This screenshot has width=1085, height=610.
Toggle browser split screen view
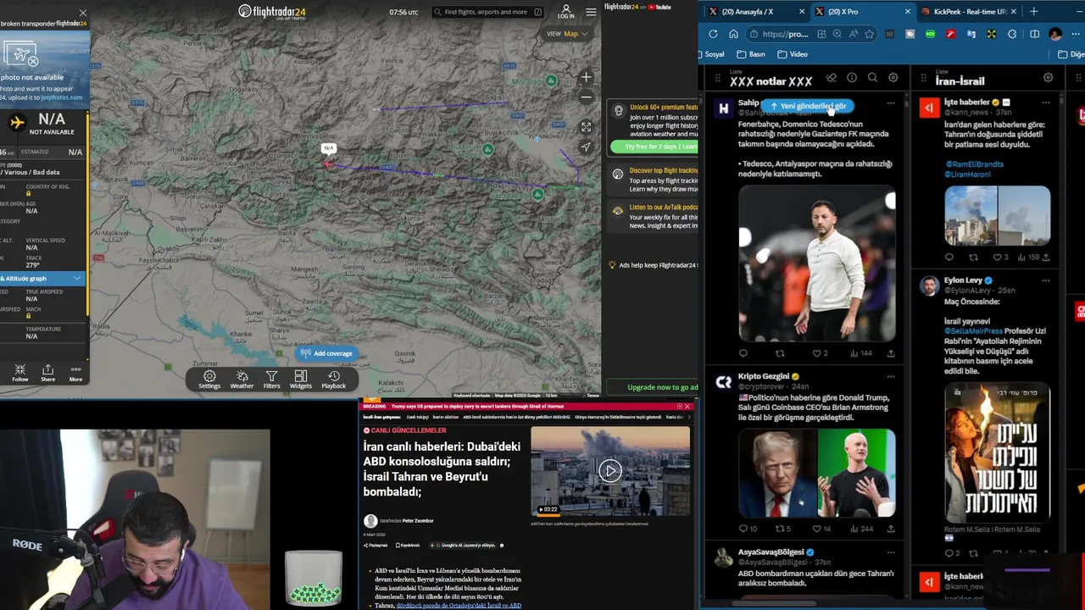click(1034, 34)
